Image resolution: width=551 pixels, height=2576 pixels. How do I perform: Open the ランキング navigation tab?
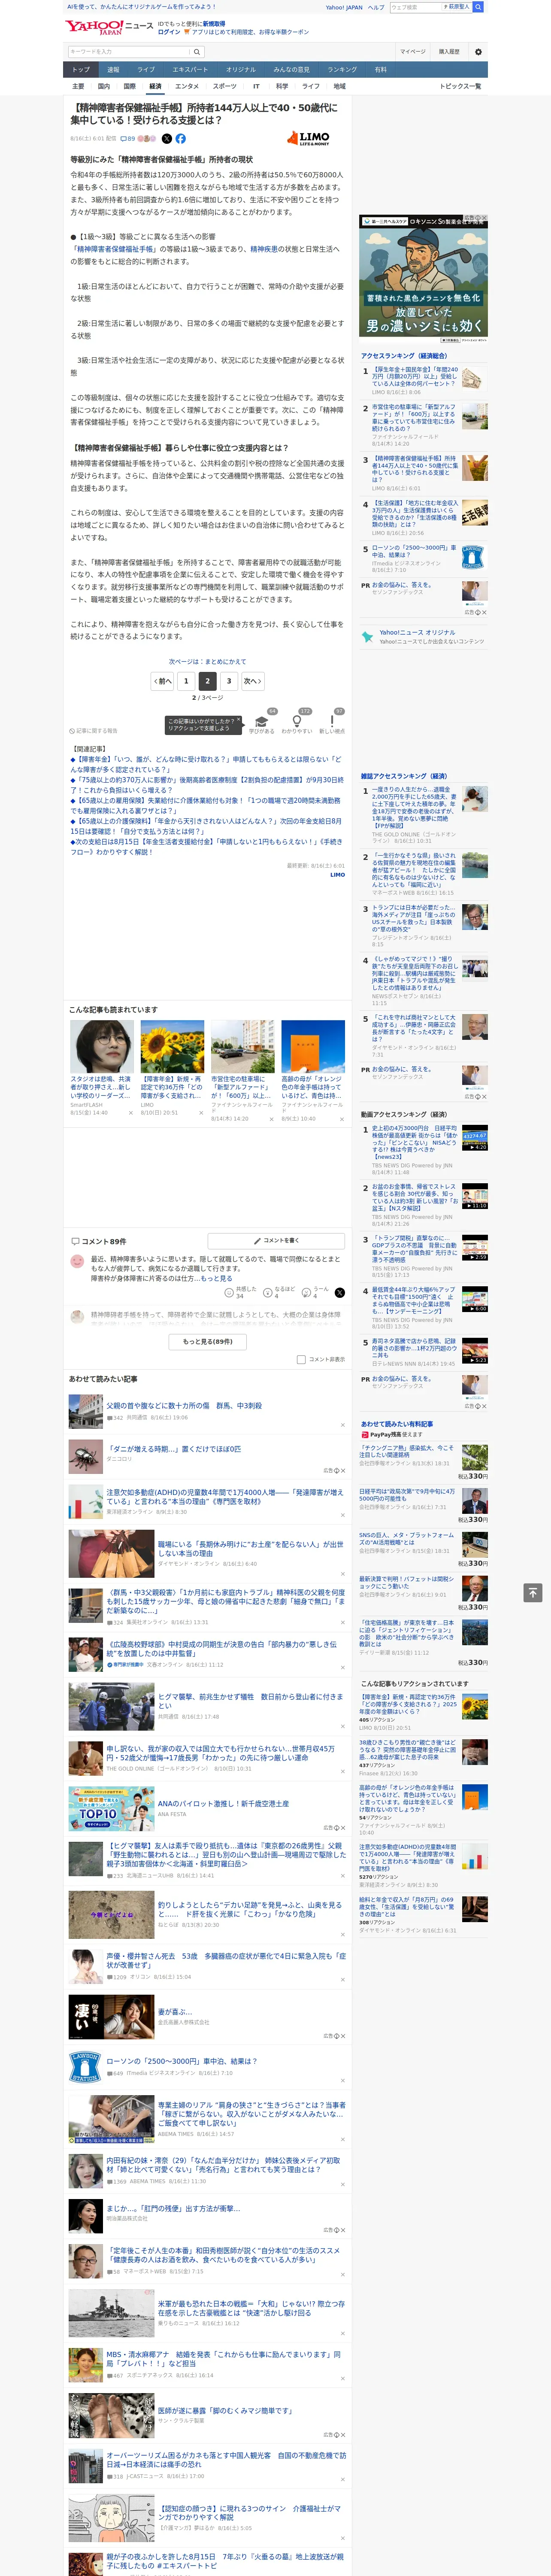click(x=342, y=70)
